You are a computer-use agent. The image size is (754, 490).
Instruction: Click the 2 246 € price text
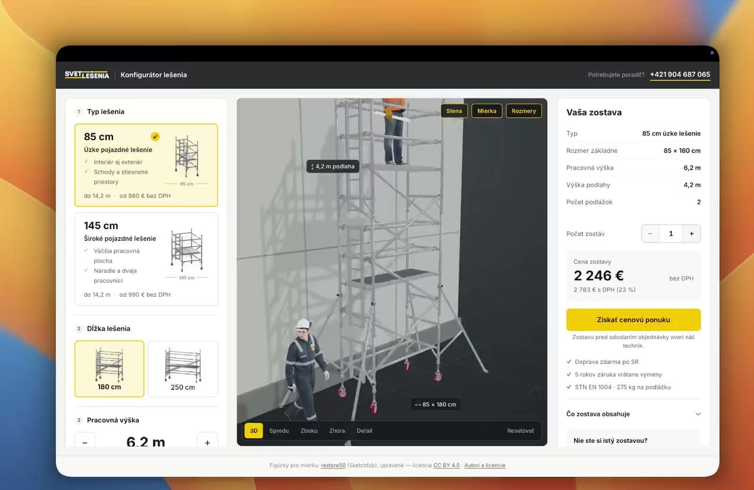pos(598,276)
